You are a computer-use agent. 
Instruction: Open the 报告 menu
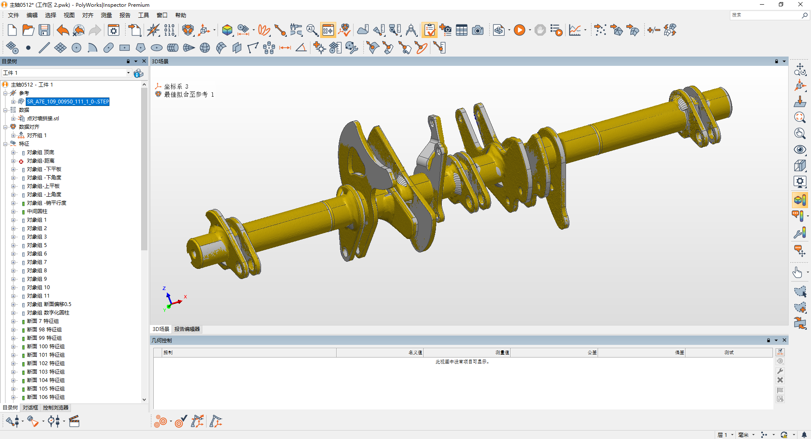click(x=125, y=15)
